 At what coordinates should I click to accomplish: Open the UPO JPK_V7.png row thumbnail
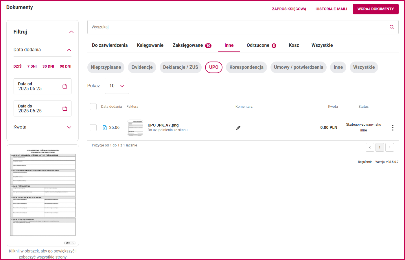tap(135, 128)
